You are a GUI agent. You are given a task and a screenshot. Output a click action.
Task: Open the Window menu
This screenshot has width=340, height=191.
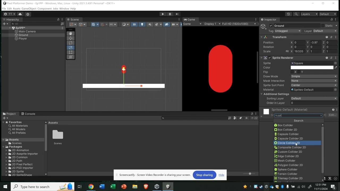(x=64, y=9)
